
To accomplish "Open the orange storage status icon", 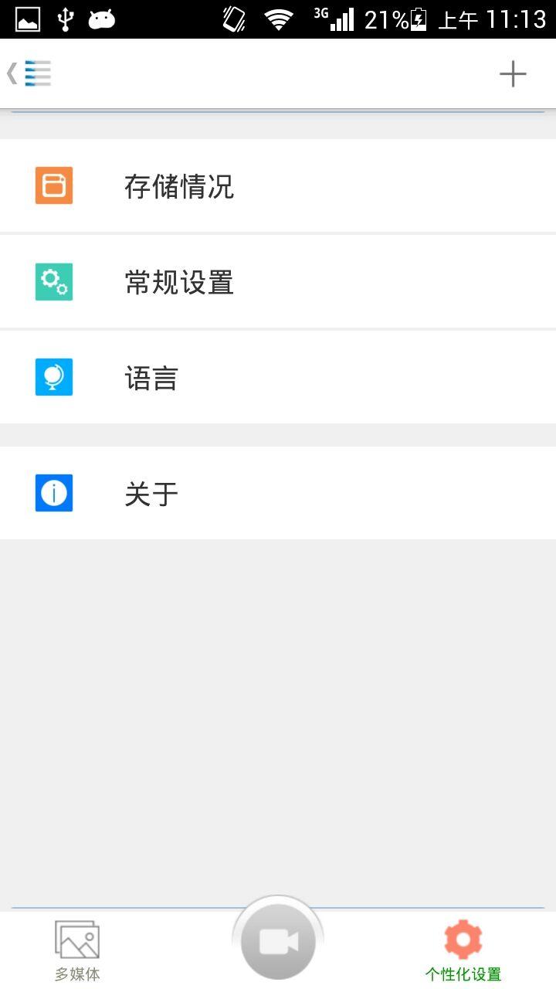I will point(54,185).
